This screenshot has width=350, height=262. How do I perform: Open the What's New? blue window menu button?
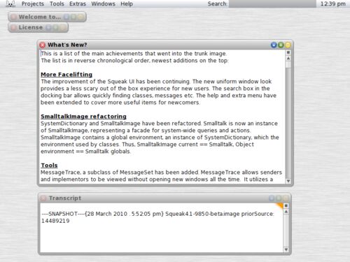274,45
